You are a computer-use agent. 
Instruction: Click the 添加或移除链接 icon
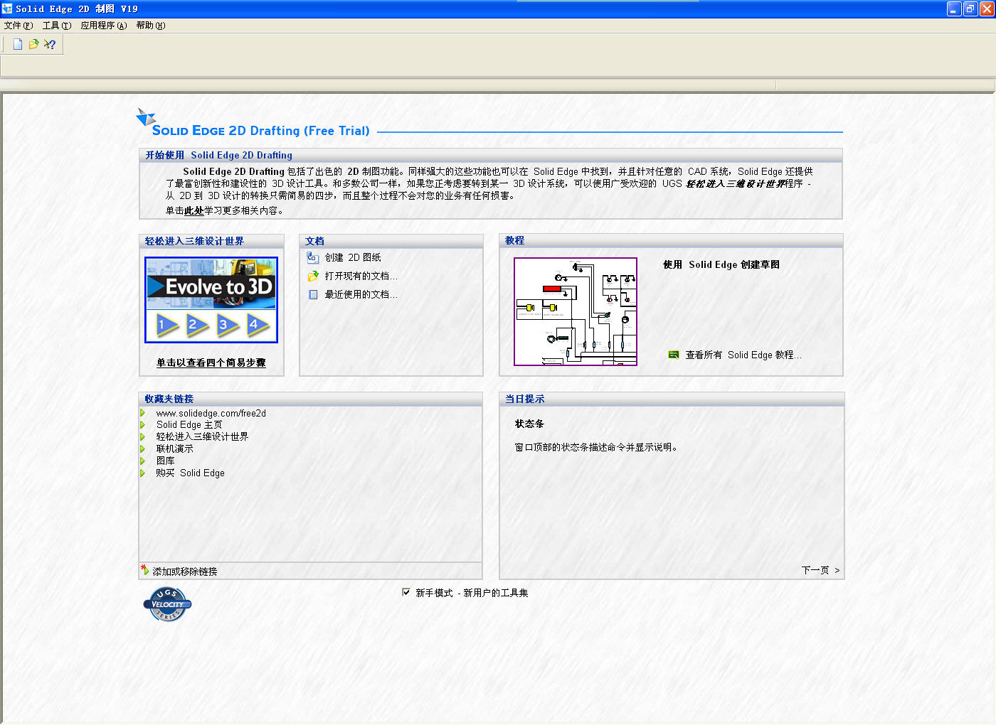tap(145, 570)
